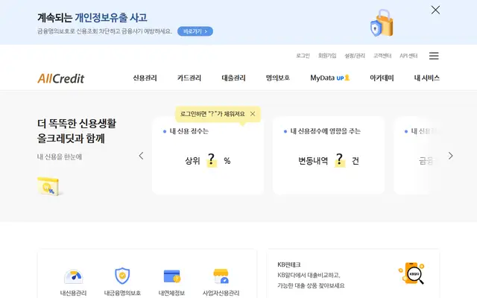The width and height of the screenshot is (477, 298).
Task: Open the 대출관리 menu
Action: click(x=233, y=77)
